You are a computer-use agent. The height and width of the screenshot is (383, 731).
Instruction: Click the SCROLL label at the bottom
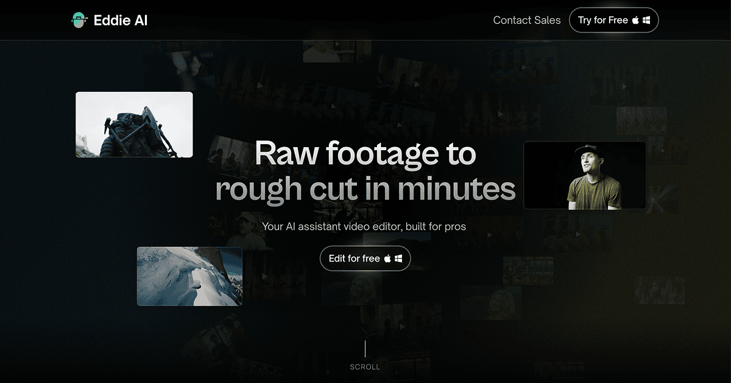coord(365,367)
